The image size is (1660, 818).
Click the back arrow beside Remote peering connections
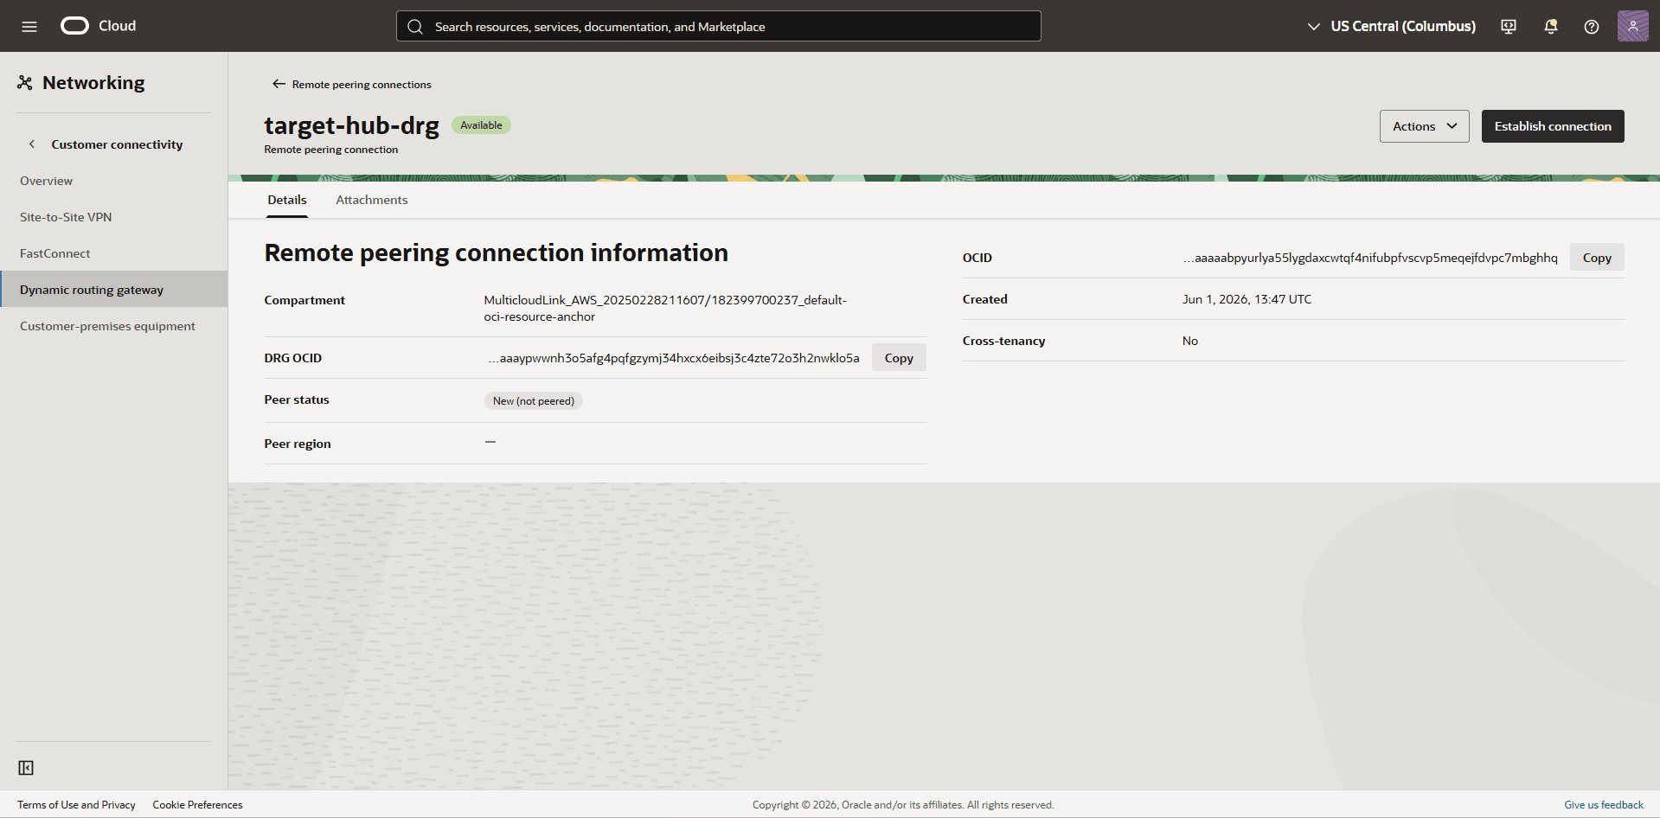pos(279,84)
